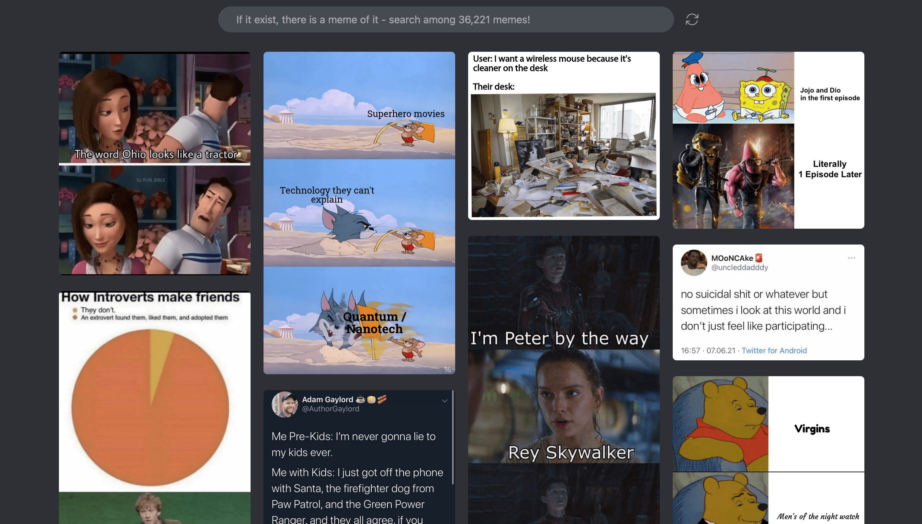Click MOoNCAke profile avatar
Image resolution: width=922 pixels, height=524 pixels.
click(694, 263)
